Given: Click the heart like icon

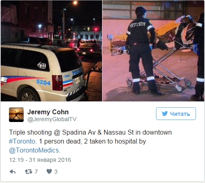Looking at the screenshot, I should click(x=49, y=172).
